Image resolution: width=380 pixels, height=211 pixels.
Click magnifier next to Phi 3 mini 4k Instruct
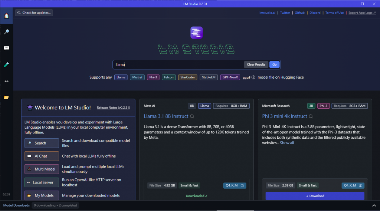(x=311, y=116)
